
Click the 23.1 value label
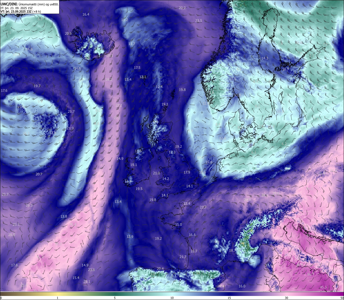[x=16, y=225]
